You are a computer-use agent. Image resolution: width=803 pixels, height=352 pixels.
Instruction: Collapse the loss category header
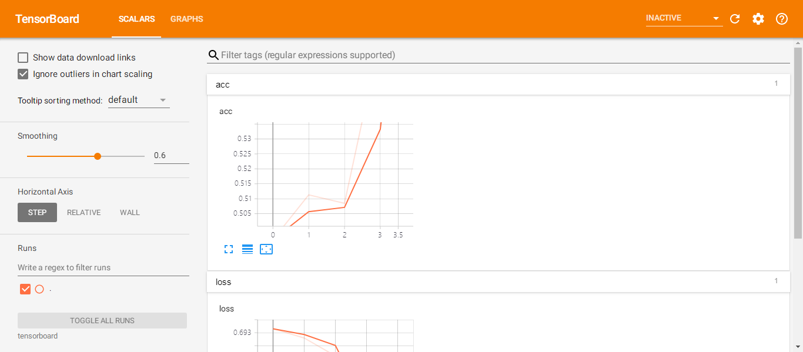498,282
